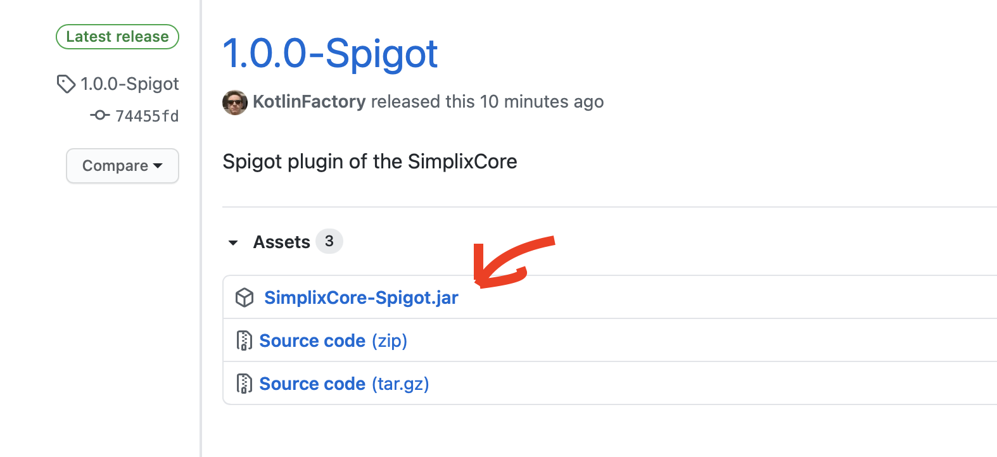Click the package cube icon beside SimplixCore-Spigot.jar
This screenshot has width=997, height=457.
point(244,297)
